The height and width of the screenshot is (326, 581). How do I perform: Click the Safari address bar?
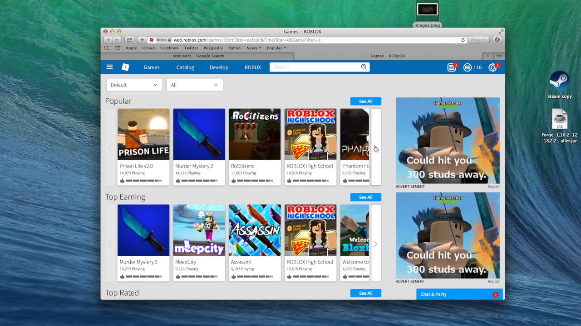click(x=307, y=40)
